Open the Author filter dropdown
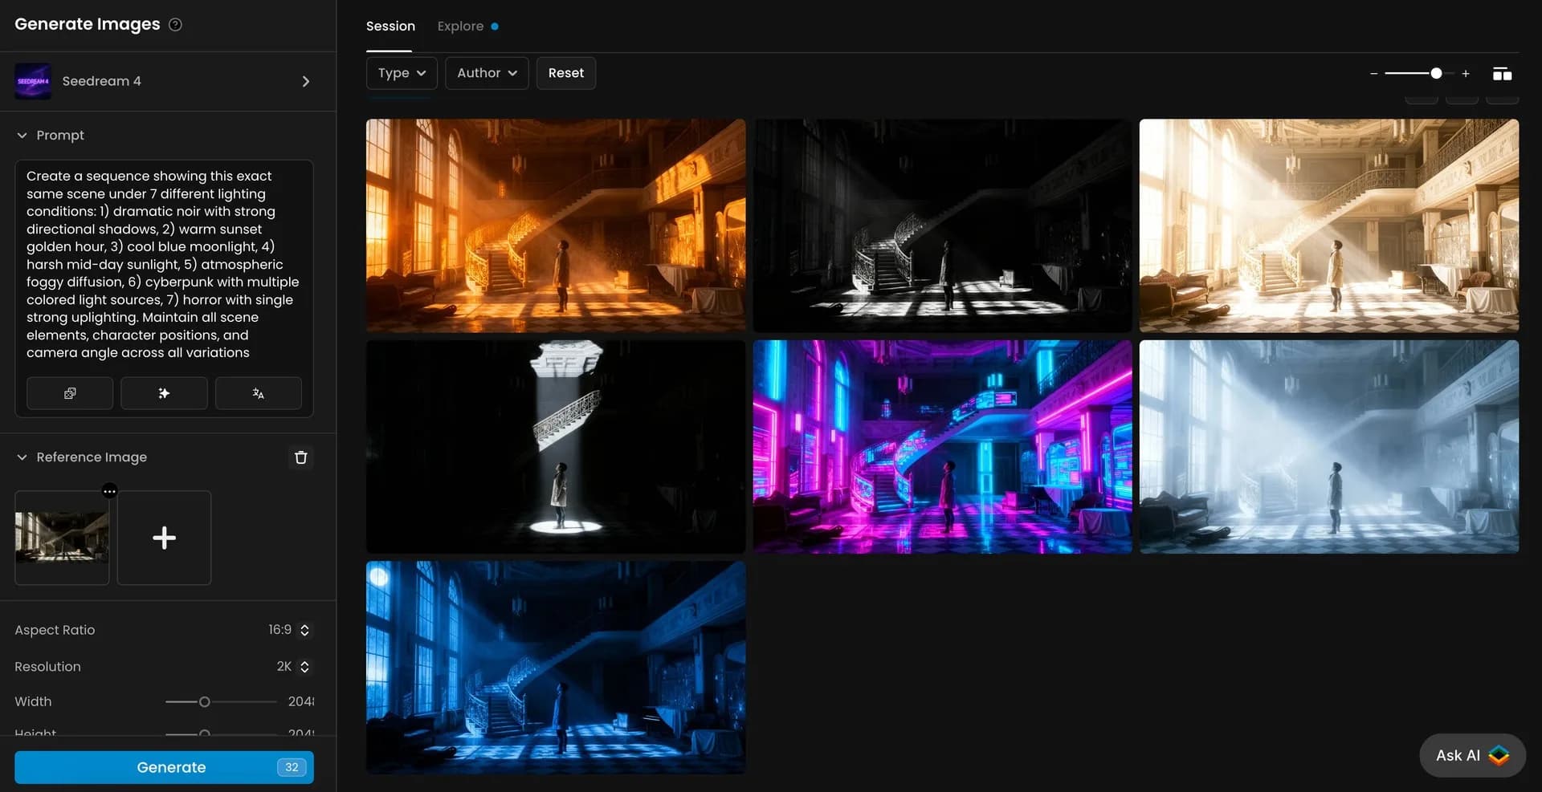This screenshot has height=792, width=1542. (x=486, y=72)
